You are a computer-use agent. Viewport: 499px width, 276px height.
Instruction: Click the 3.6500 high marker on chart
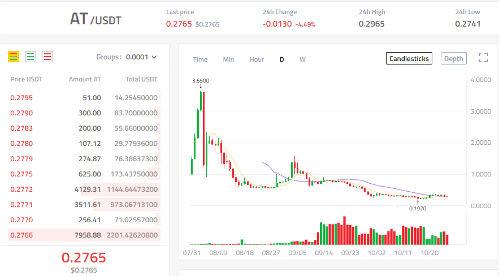[x=201, y=81]
